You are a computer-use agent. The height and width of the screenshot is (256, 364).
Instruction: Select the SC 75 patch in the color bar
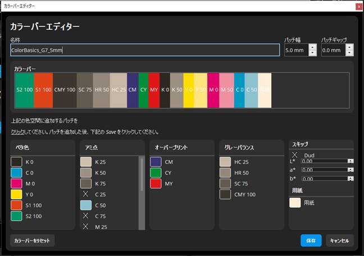point(85,90)
